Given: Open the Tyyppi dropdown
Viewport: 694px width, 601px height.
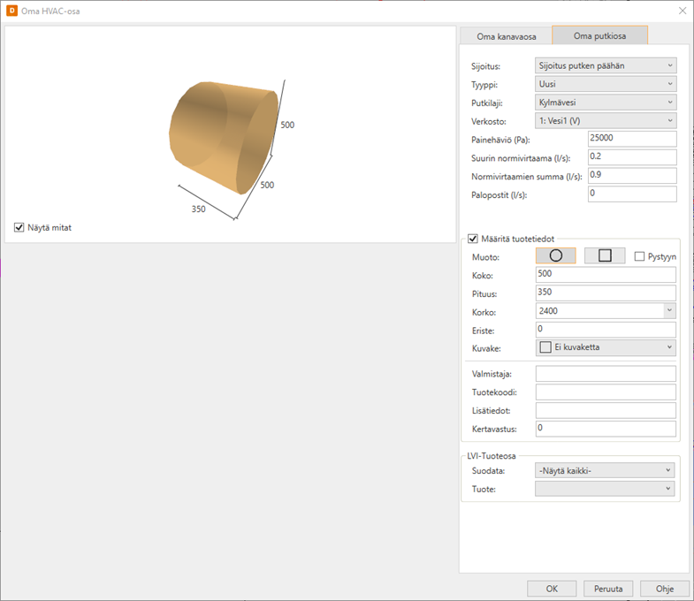Looking at the screenshot, I should click(x=606, y=84).
